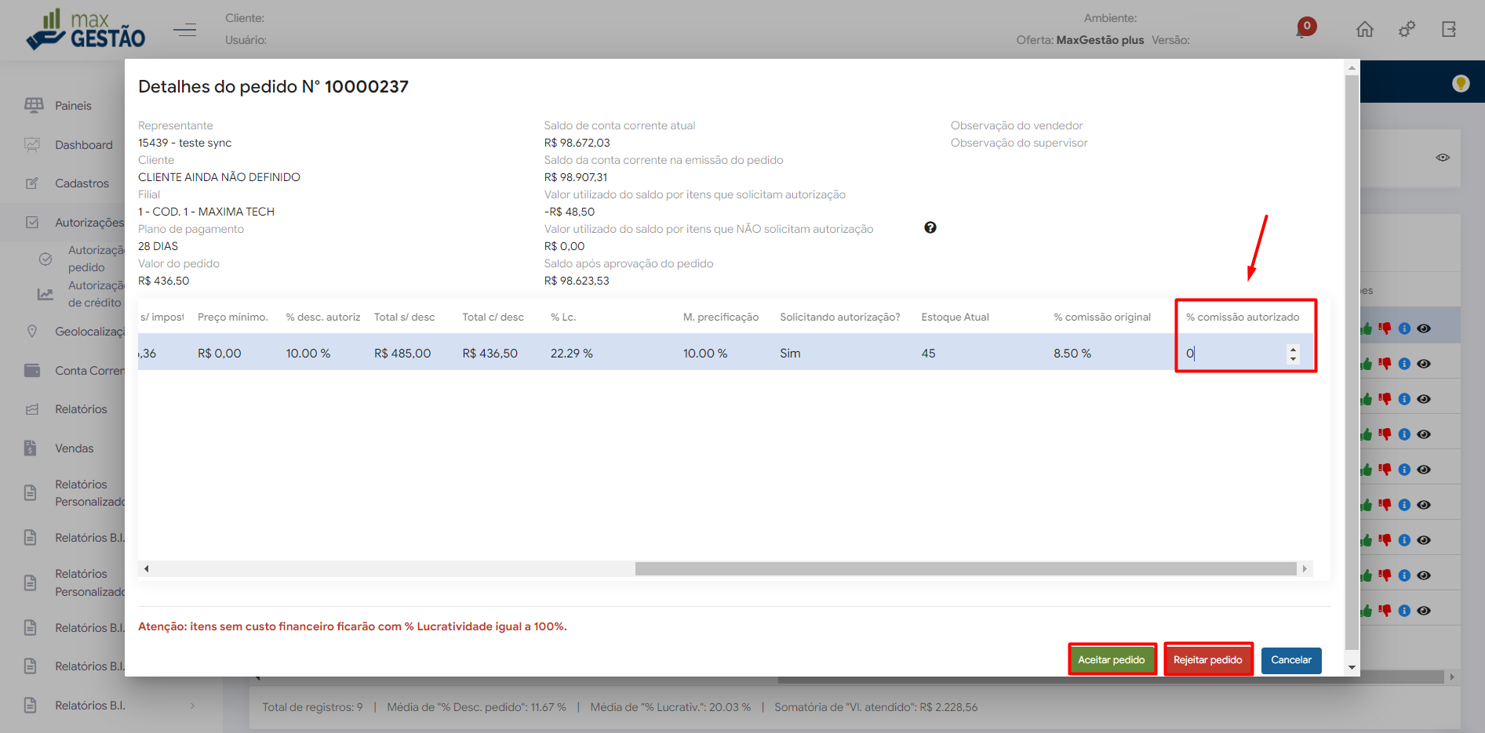
Task: Open Vendas in the sidebar
Action: (75, 448)
